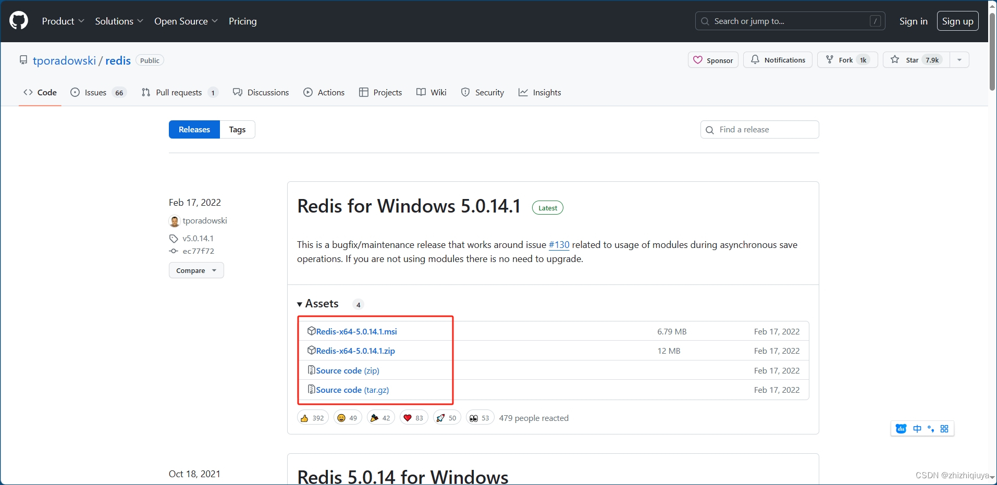
Task: Open the Insights tab
Action: [540, 92]
